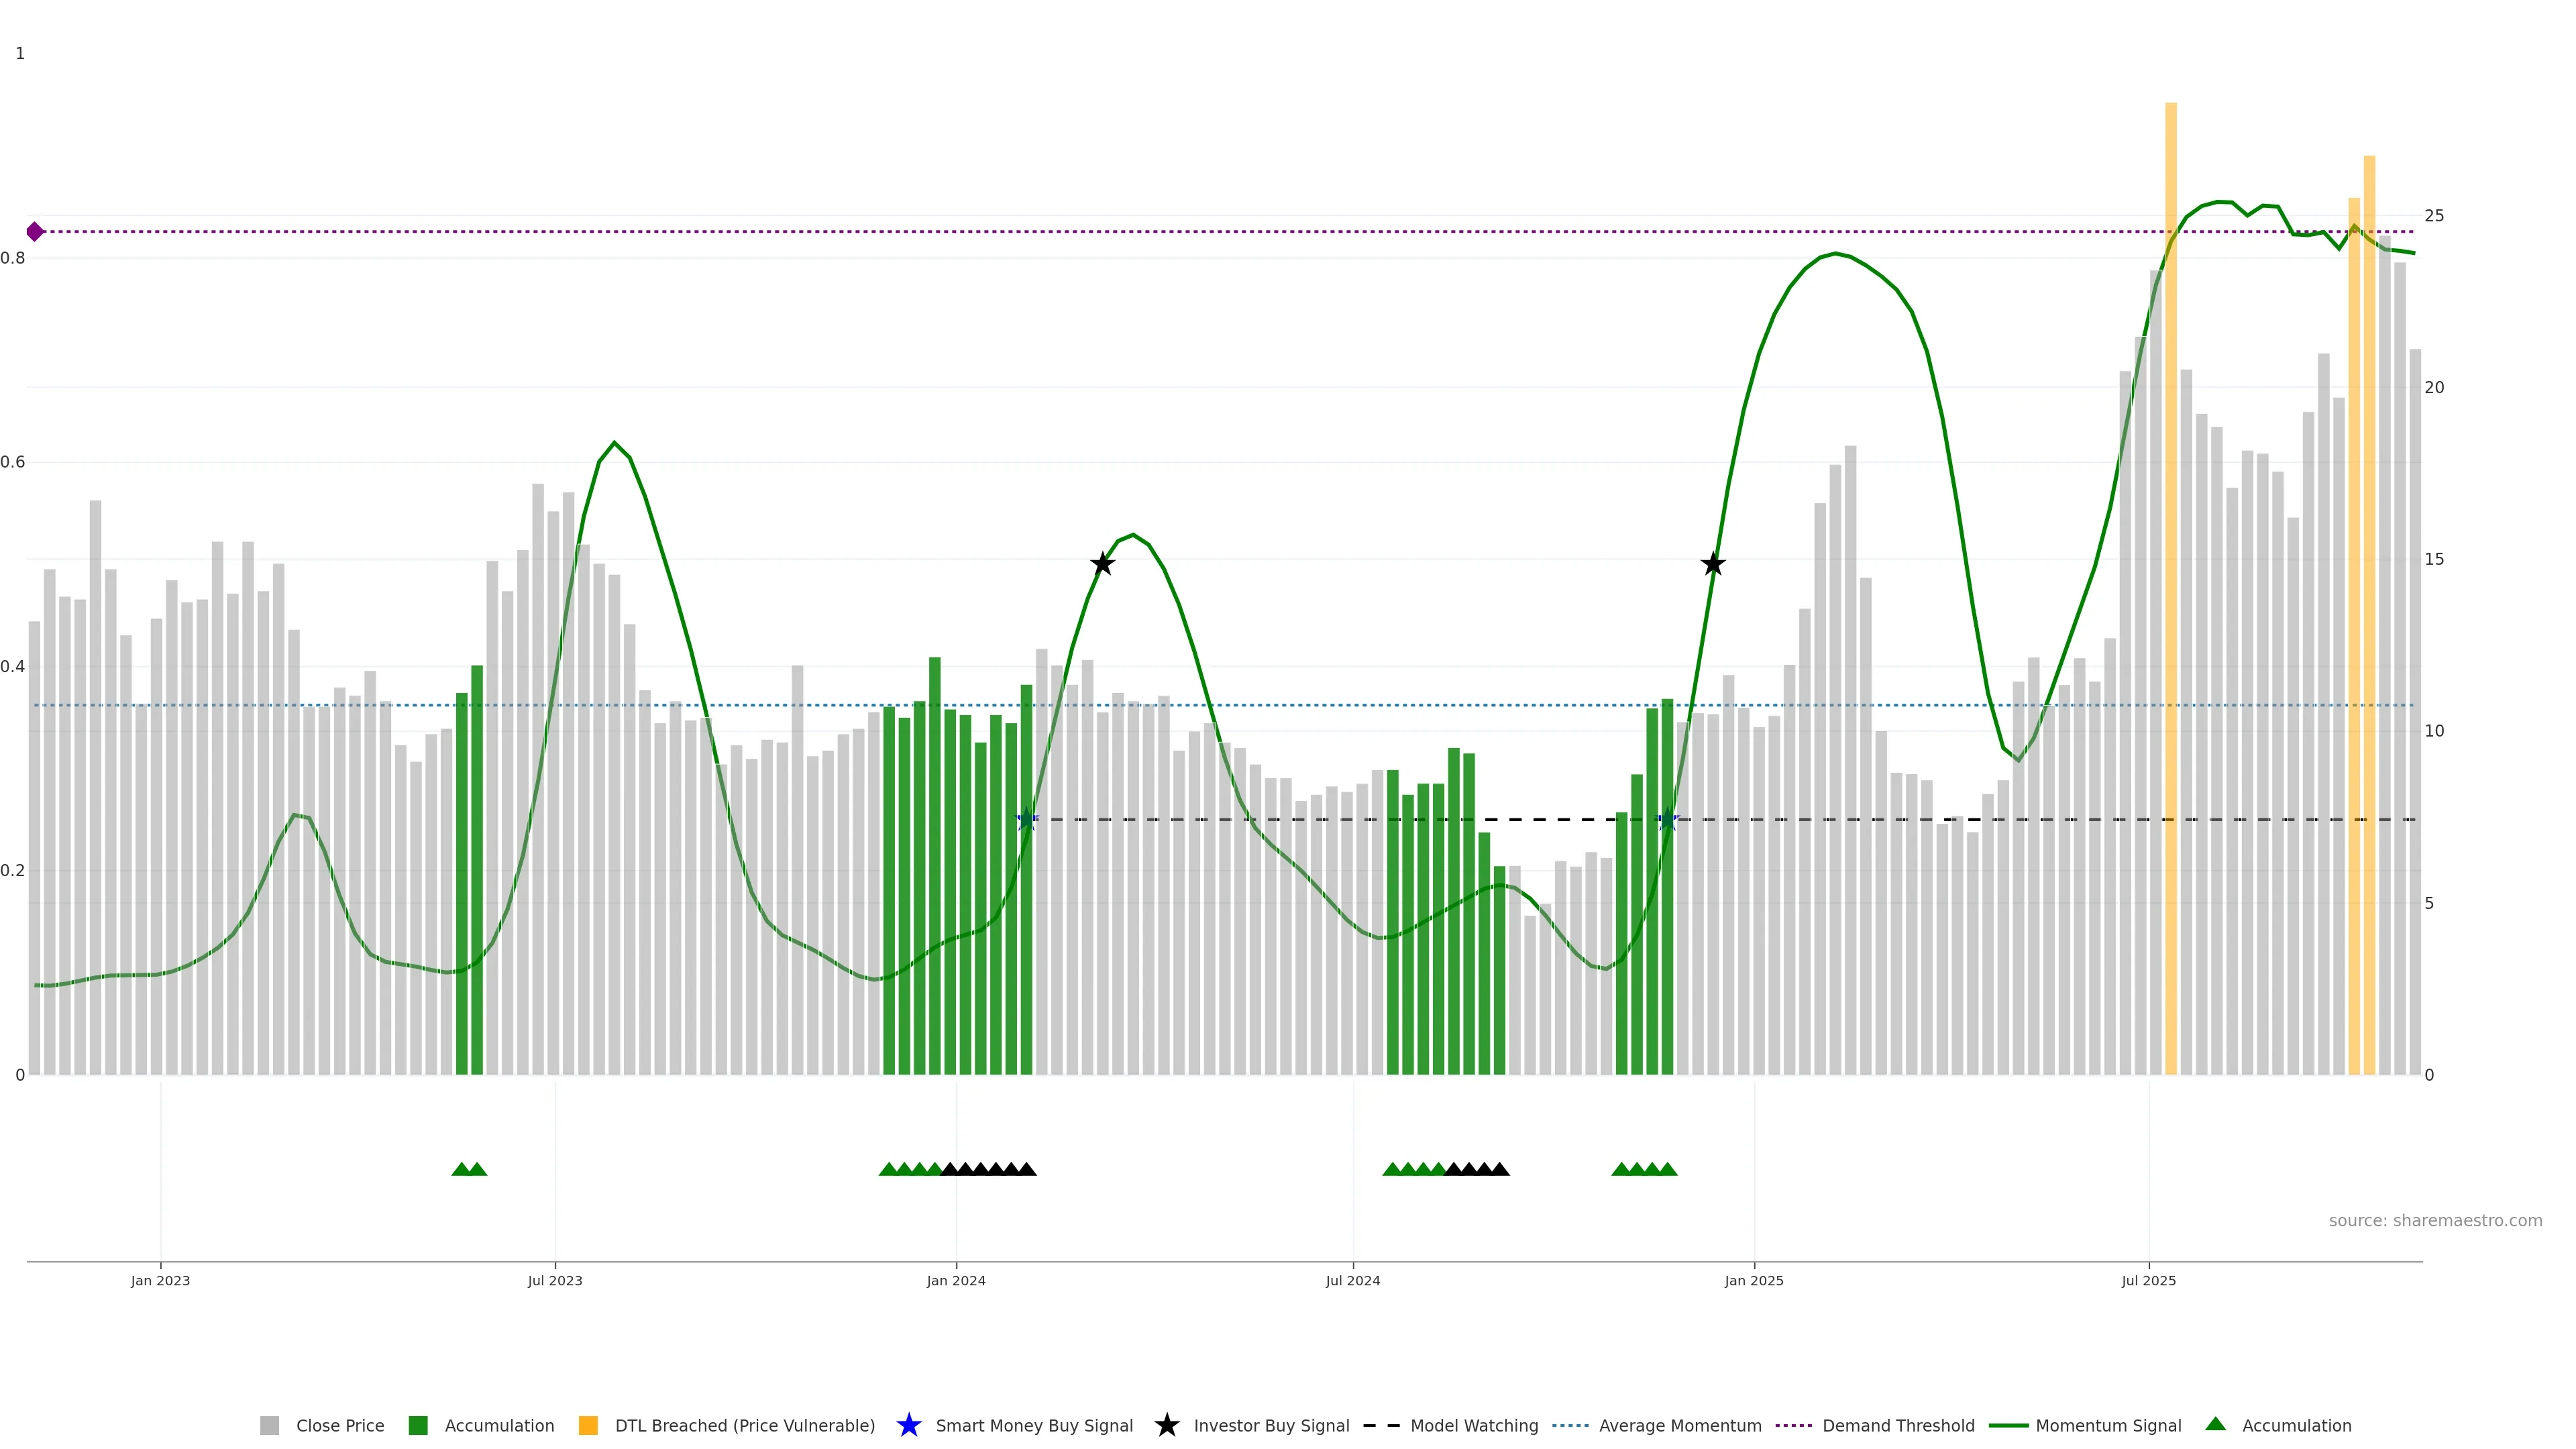This screenshot has width=2576, height=1449.
Task: Click the first green triangle marker before Jul 2023
Action: click(x=462, y=1169)
